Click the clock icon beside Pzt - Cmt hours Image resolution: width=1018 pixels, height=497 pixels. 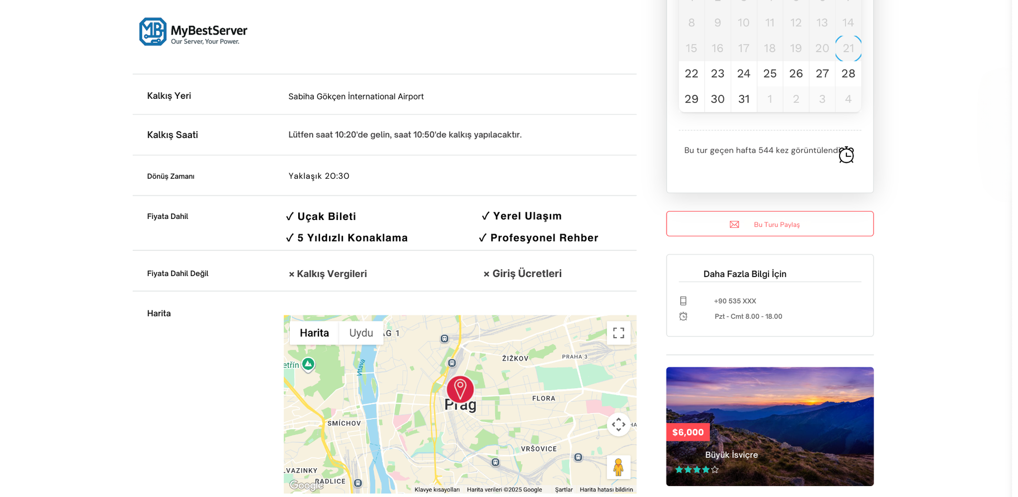(683, 316)
